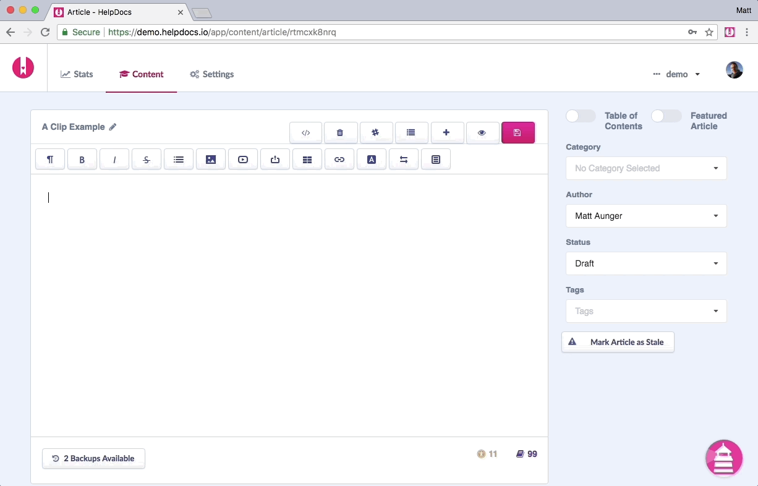The height and width of the screenshot is (486, 758).
Task: Click the HelpDocs browser extension icon
Action: (x=730, y=32)
